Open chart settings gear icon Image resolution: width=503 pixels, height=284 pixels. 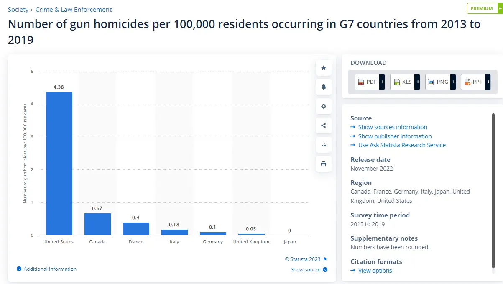pyautogui.click(x=323, y=106)
